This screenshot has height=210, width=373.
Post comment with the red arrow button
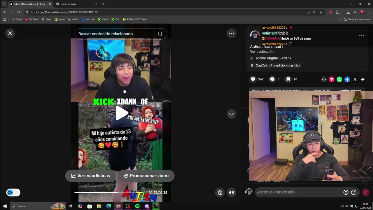coord(365,192)
